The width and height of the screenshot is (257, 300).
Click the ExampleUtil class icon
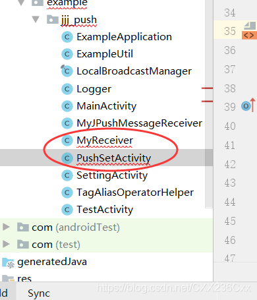coord(67,54)
